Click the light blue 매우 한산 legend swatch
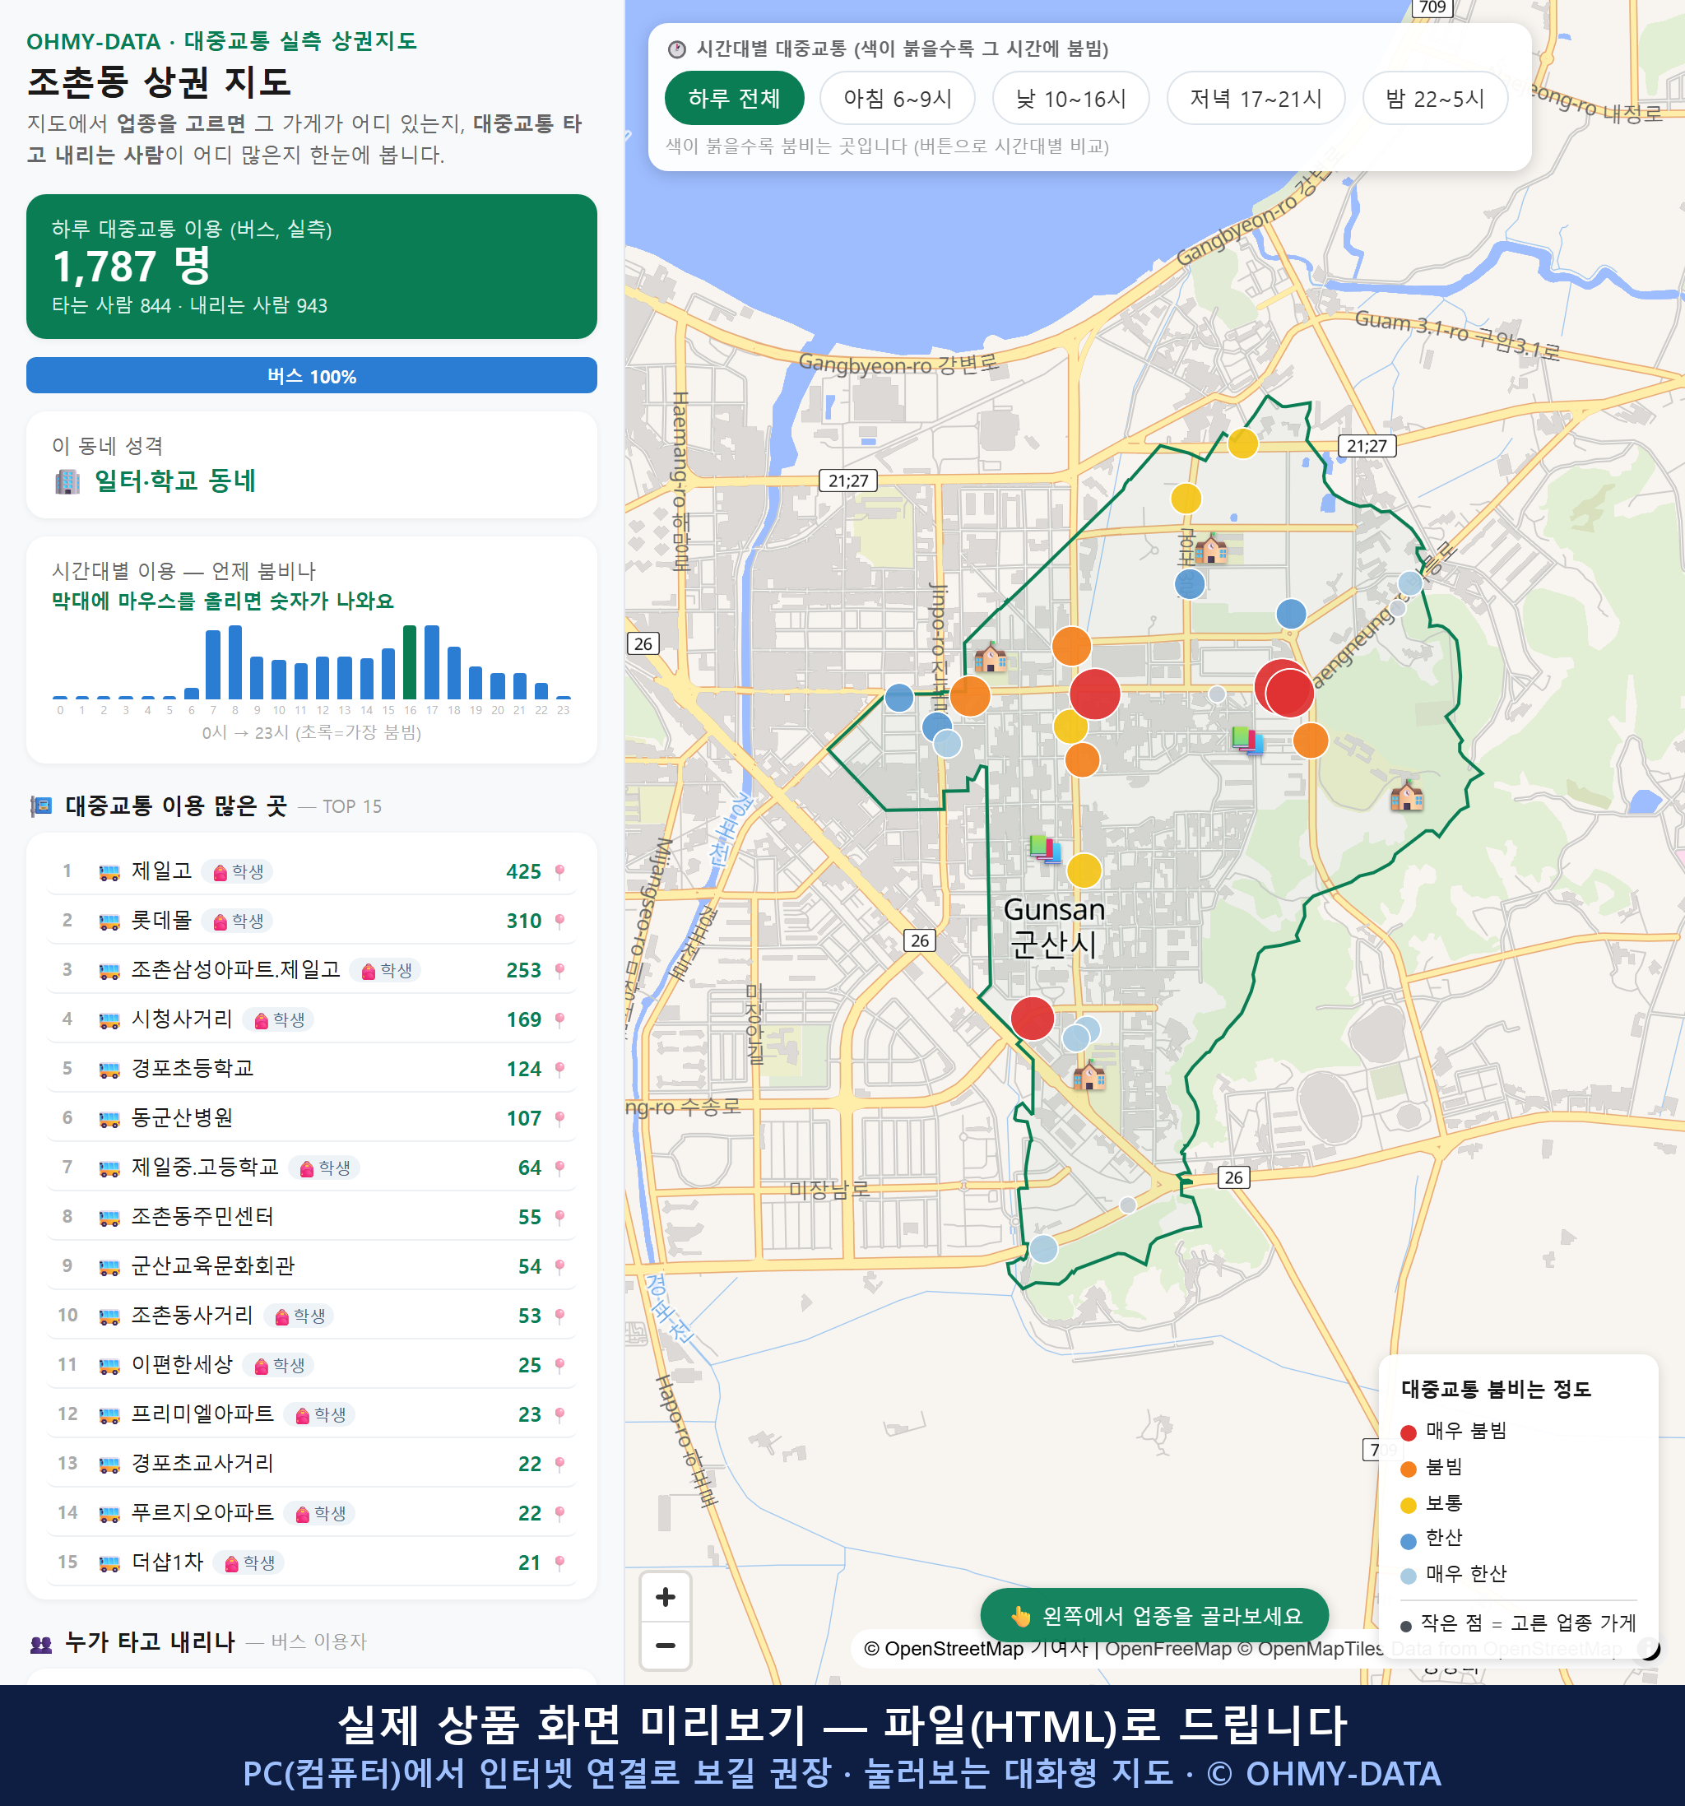The image size is (1685, 1806). (1408, 1576)
